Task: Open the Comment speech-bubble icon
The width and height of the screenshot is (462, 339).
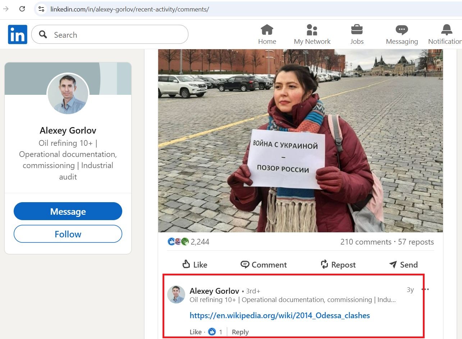Action: point(245,264)
